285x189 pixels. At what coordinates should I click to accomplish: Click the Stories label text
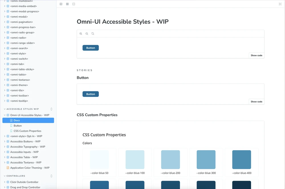(85, 70)
